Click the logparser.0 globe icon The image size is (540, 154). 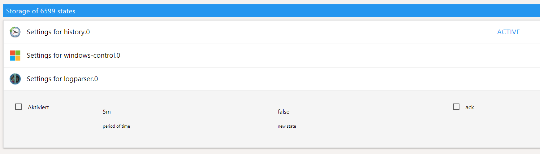tap(15, 79)
